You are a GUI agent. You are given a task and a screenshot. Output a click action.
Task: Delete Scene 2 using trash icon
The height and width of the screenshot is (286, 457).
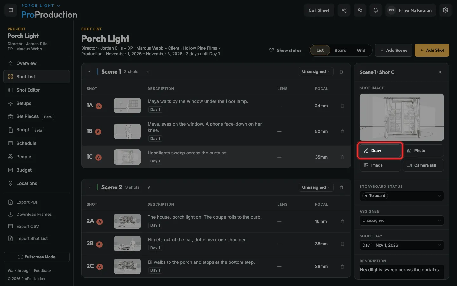pyautogui.click(x=341, y=187)
